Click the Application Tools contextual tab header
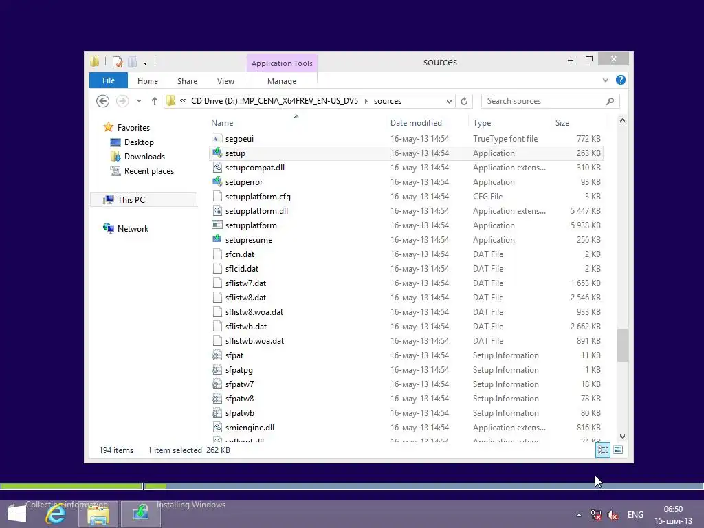Viewport: 704px width, 528px height. (282, 63)
